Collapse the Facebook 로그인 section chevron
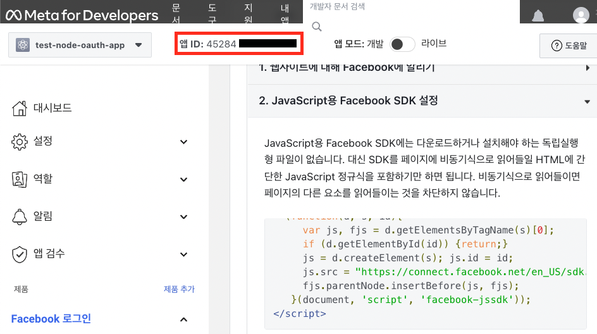 (x=183, y=319)
